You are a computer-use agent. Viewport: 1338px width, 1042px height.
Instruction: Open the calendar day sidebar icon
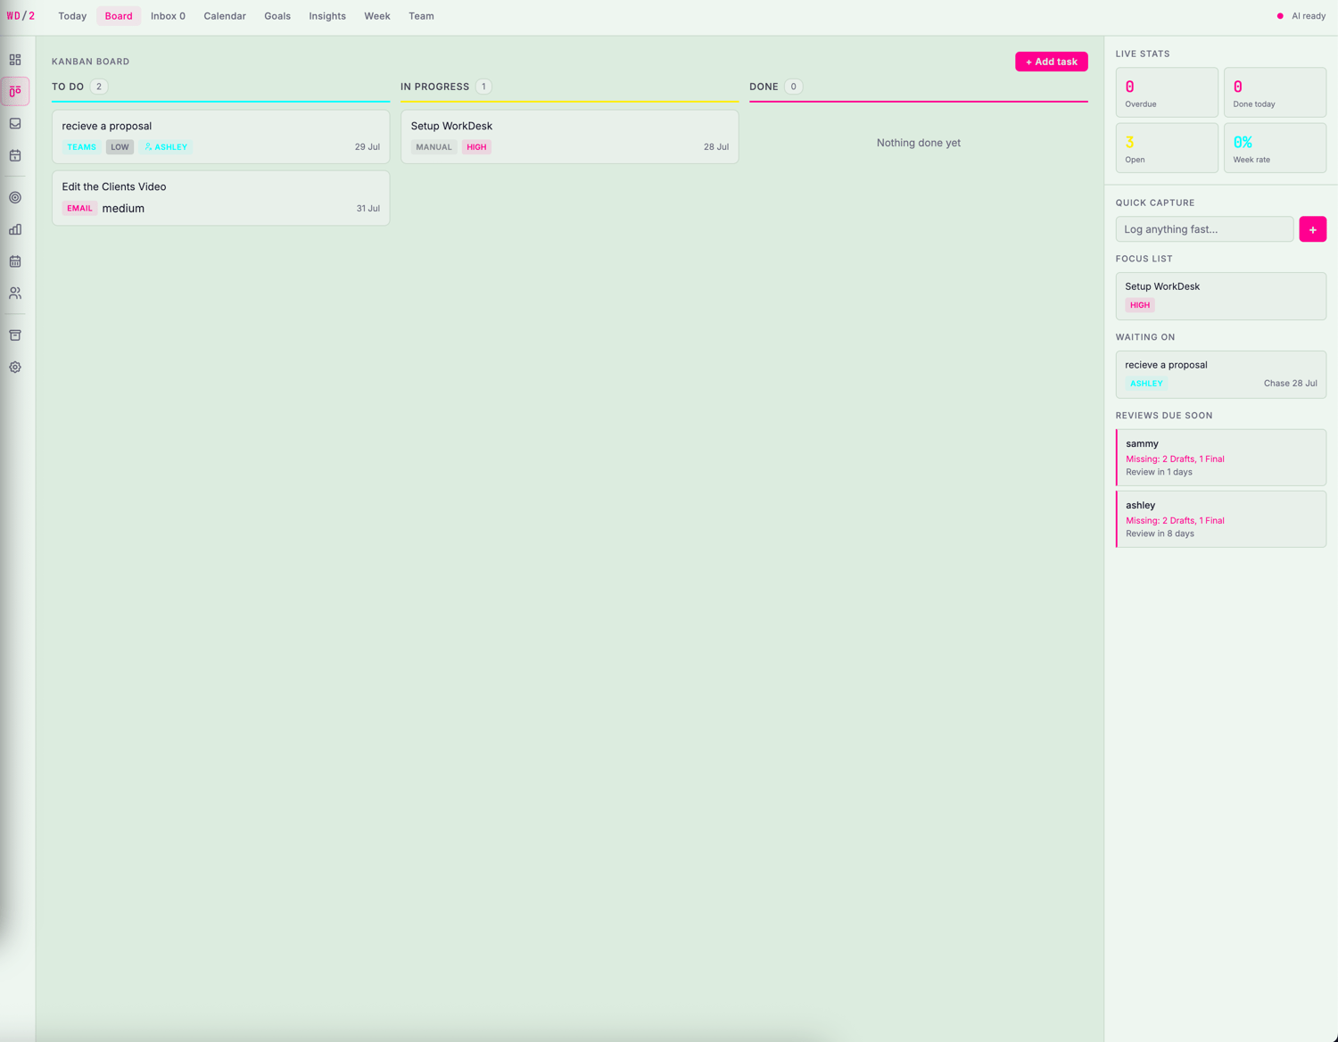(x=15, y=155)
